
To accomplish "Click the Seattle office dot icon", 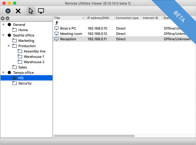I will tap(9, 35).
